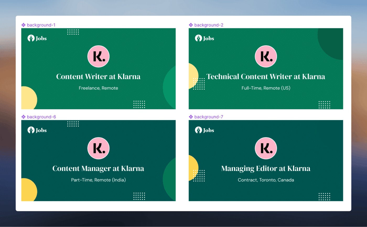This screenshot has height=227, width=367.
Task: Click the component icon beside background-6 label
Action: click(23, 117)
